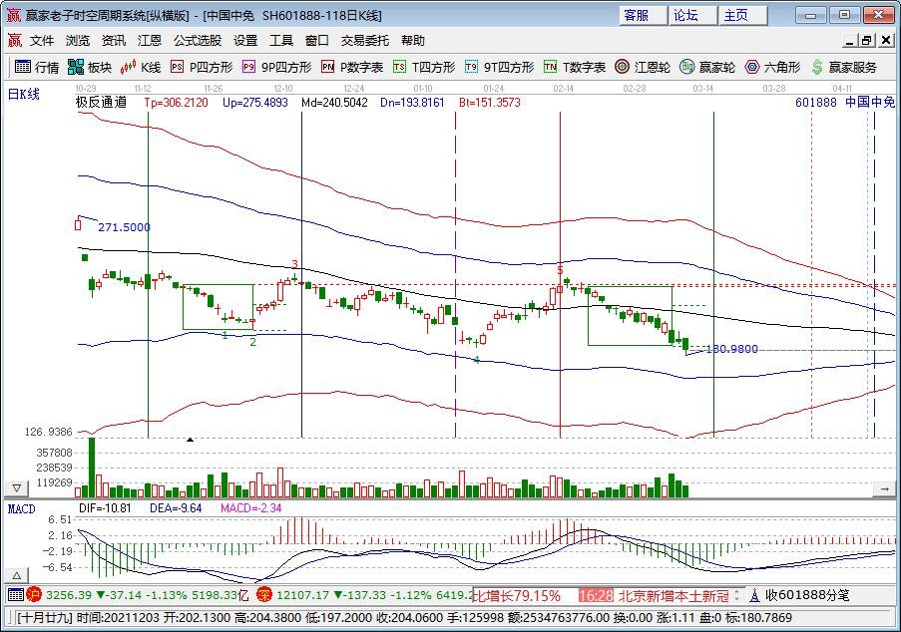The image size is (901, 632).
Task: Click the 271.5000 price label
Action: 124,227
